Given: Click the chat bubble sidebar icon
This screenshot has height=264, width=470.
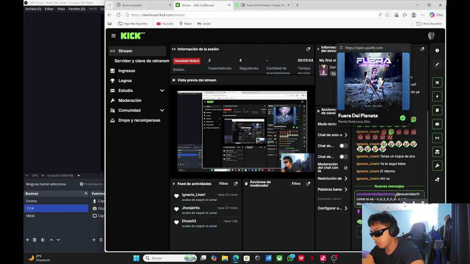Looking at the screenshot, I should (x=437, y=124).
